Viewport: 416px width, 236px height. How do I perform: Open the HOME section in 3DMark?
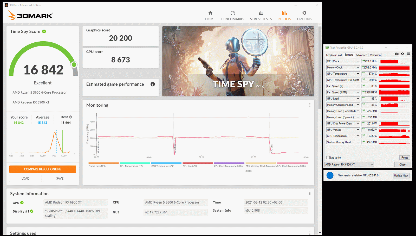click(210, 16)
